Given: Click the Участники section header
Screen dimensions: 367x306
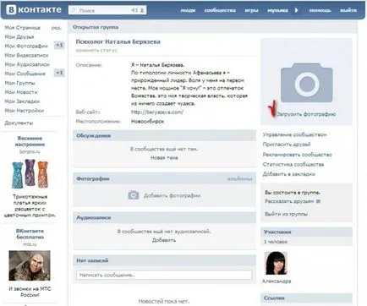Looking at the screenshot, I should [x=306, y=232].
